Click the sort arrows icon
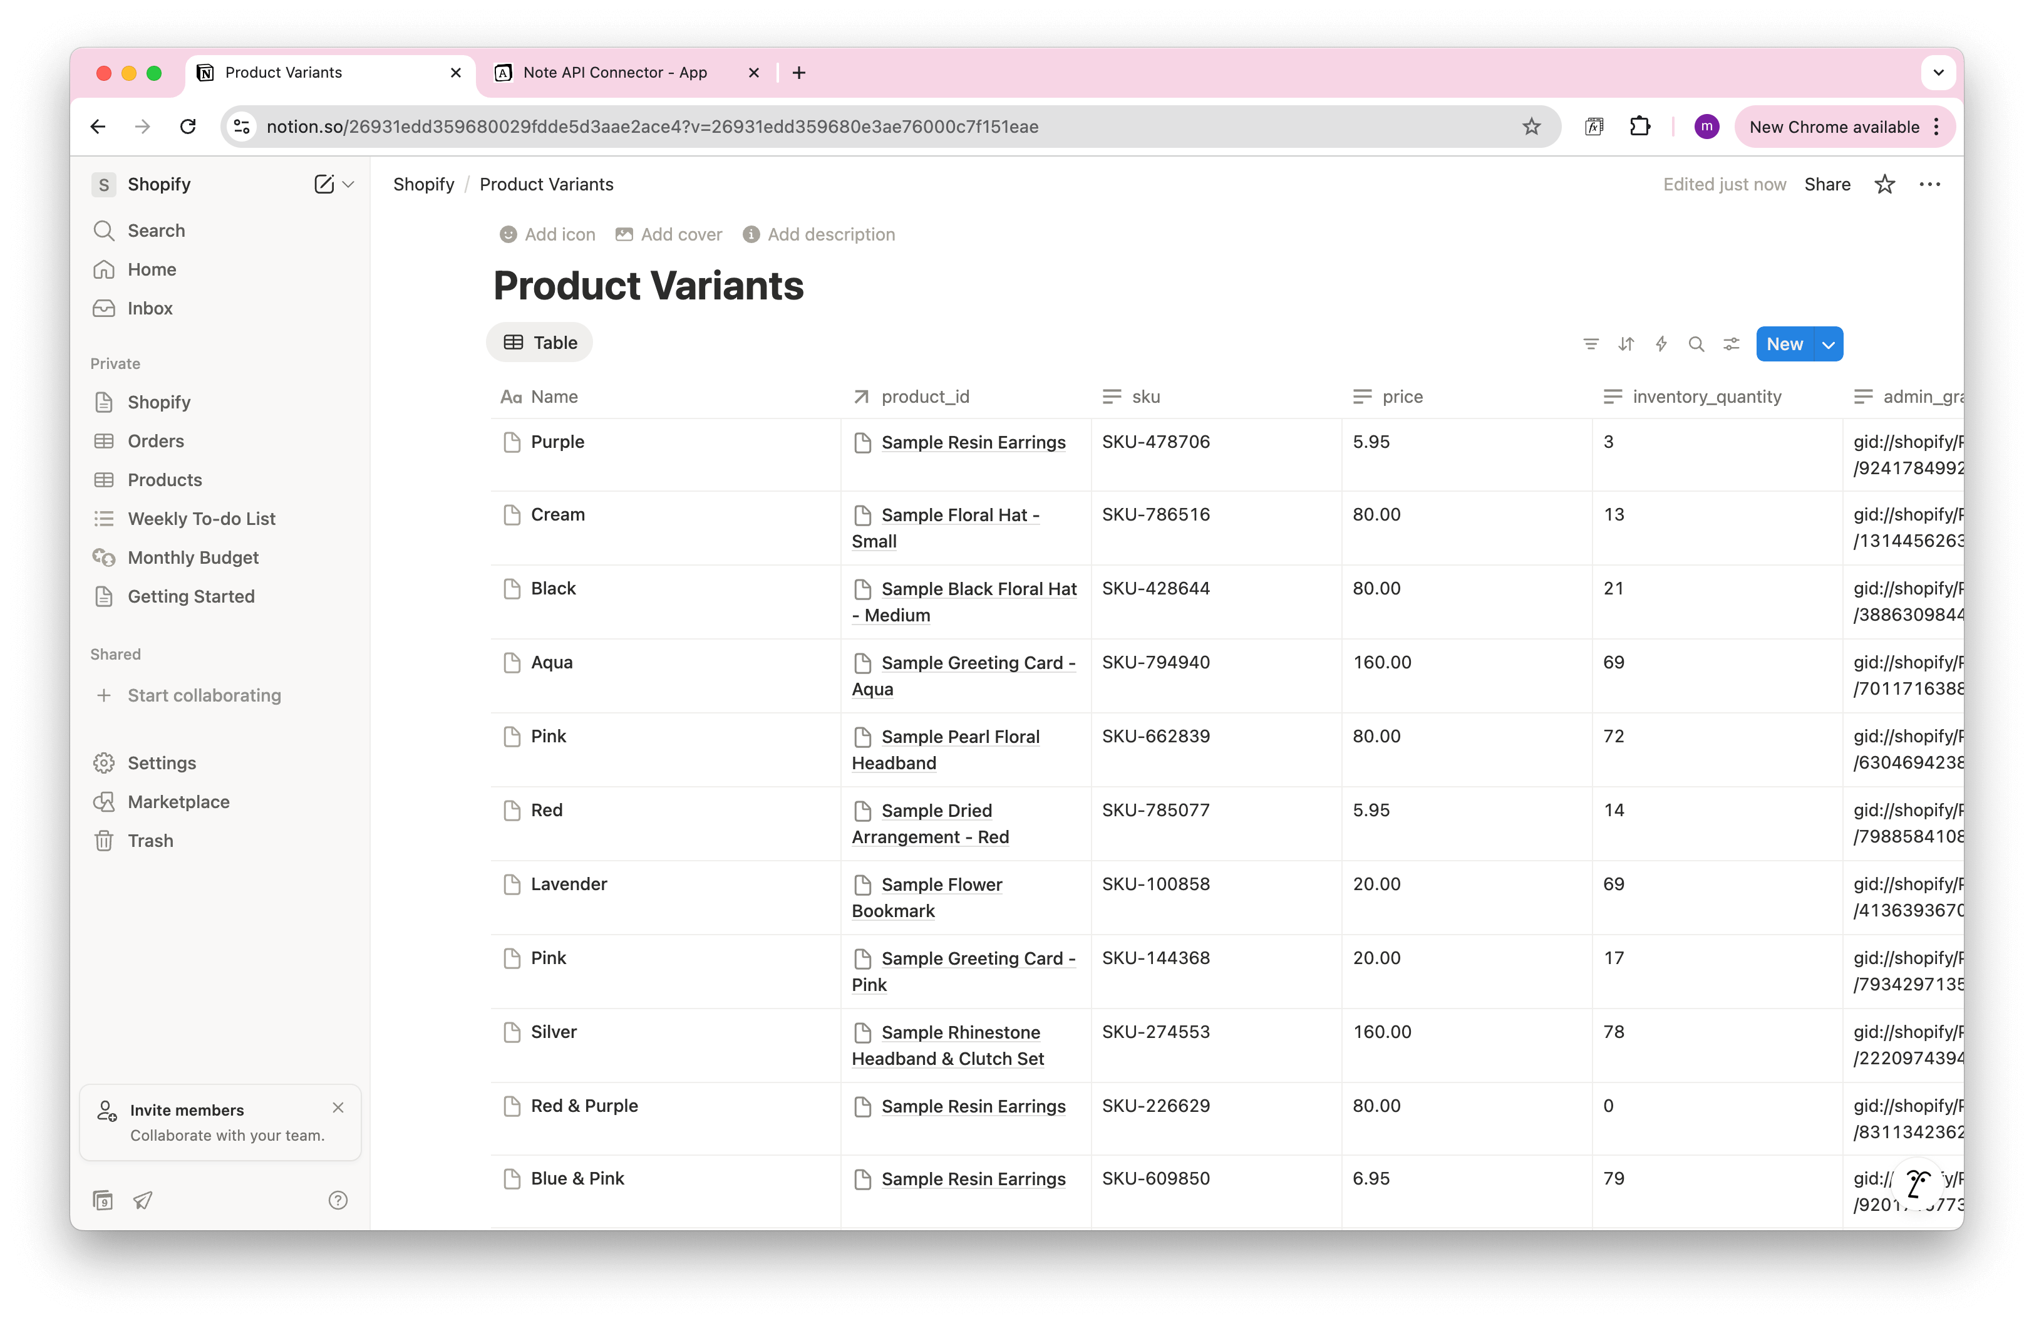The image size is (2034, 1323). coord(1626,343)
